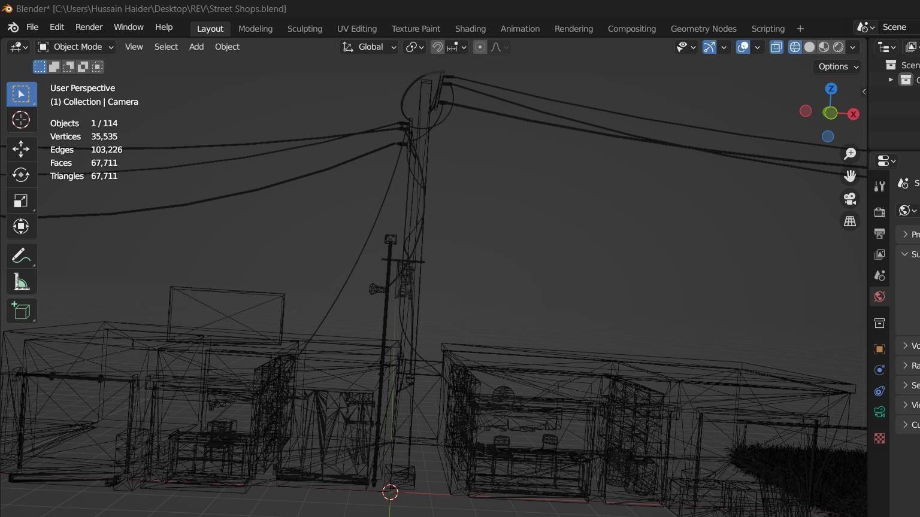Select the Select Box tool
920x517 pixels.
[21, 94]
